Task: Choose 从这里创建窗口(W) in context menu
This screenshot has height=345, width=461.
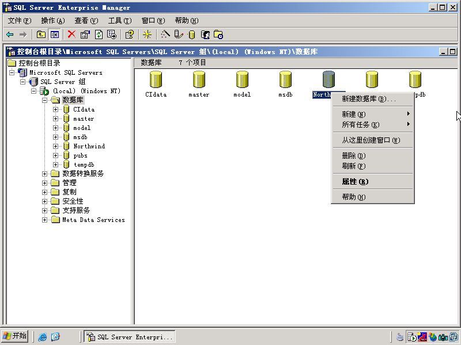Action: [x=372, y=140]
